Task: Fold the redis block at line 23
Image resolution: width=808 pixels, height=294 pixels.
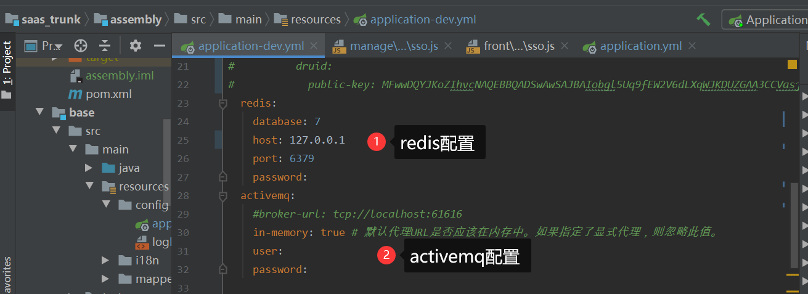Action: pyautogui.click(x=223, y=104)
